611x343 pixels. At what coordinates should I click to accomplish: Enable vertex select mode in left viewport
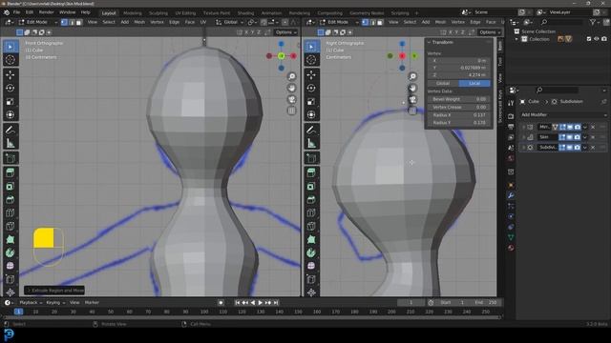pos(64,22)
